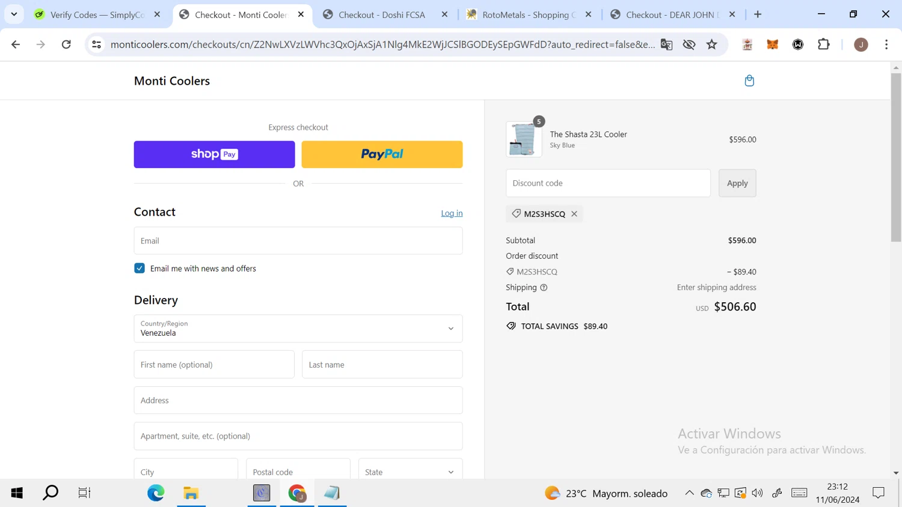Open the shopping bag cart icon

click(x=749, y=80)
